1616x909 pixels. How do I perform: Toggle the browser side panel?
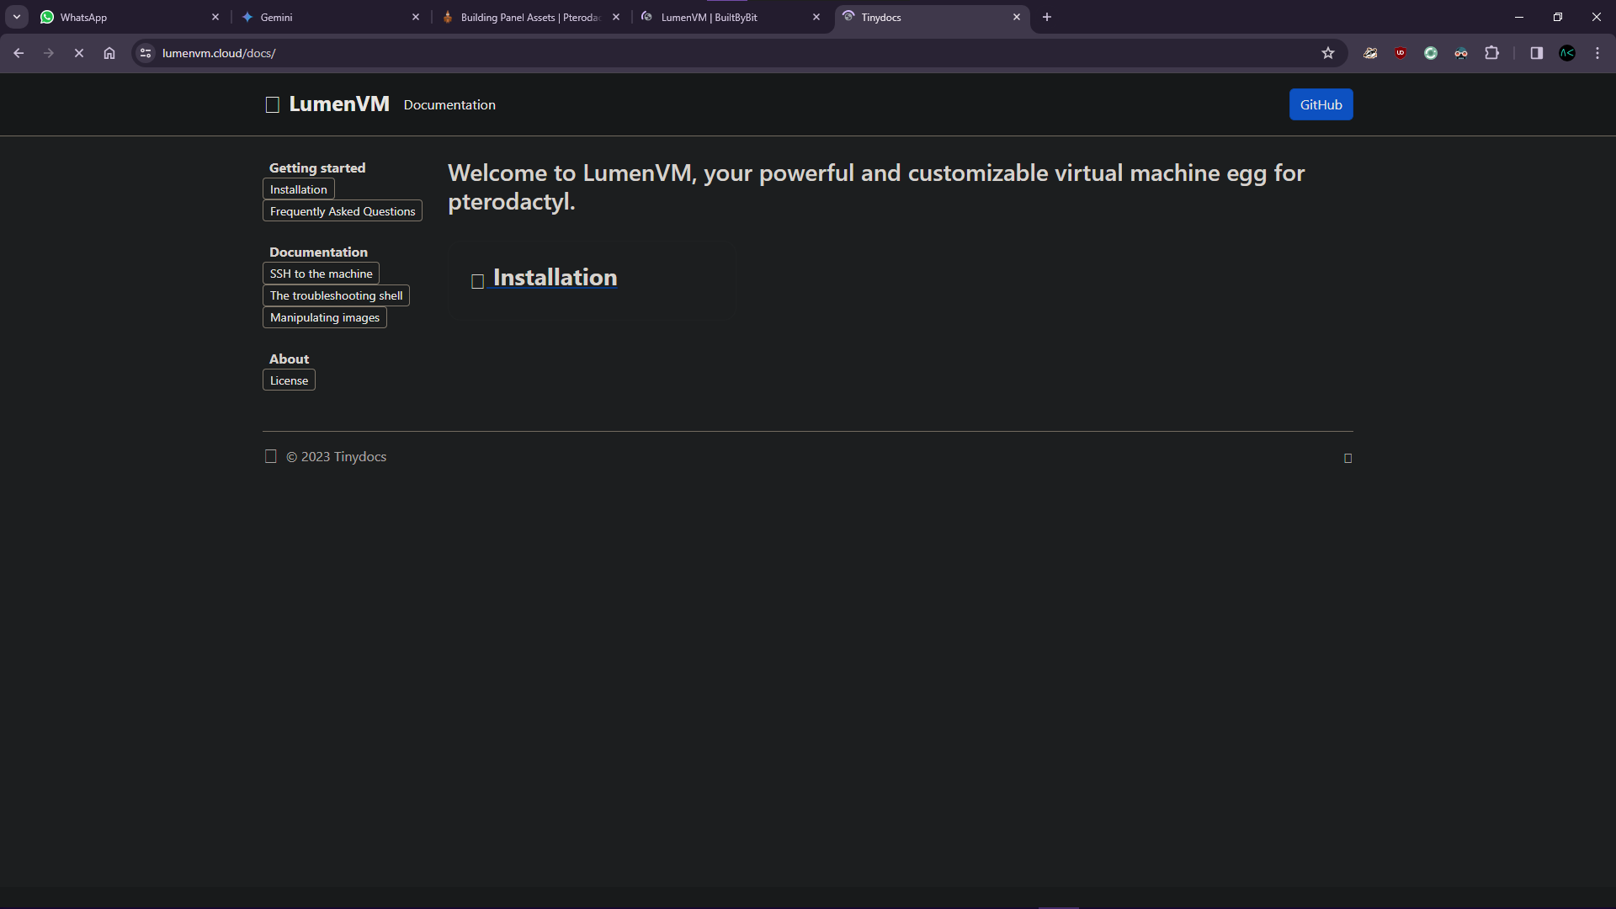click(1537, 53)
